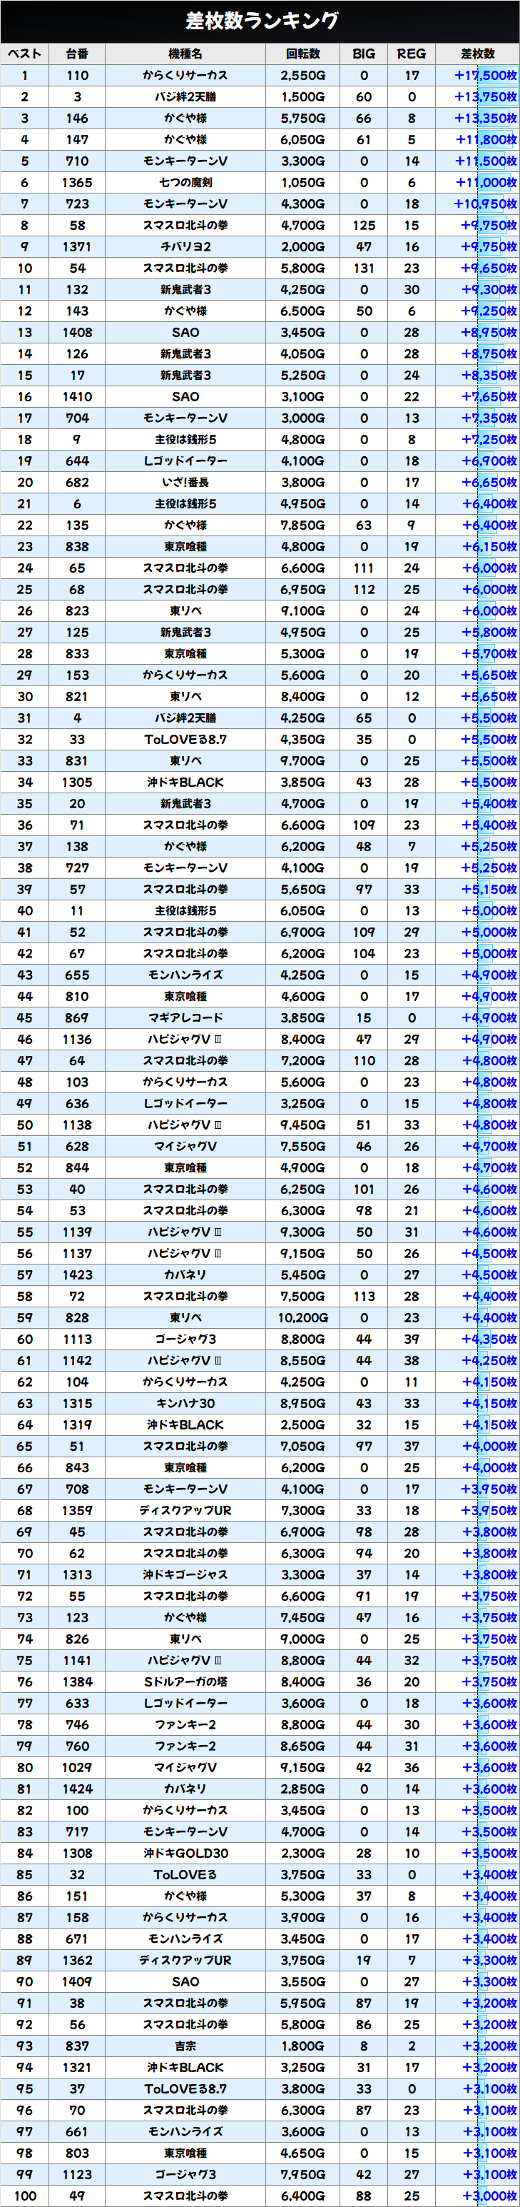Select the マギアレコード machine name

pos(185,1018)
